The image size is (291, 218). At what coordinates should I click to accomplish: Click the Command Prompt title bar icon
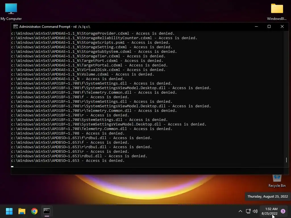(x=16, y=27)
